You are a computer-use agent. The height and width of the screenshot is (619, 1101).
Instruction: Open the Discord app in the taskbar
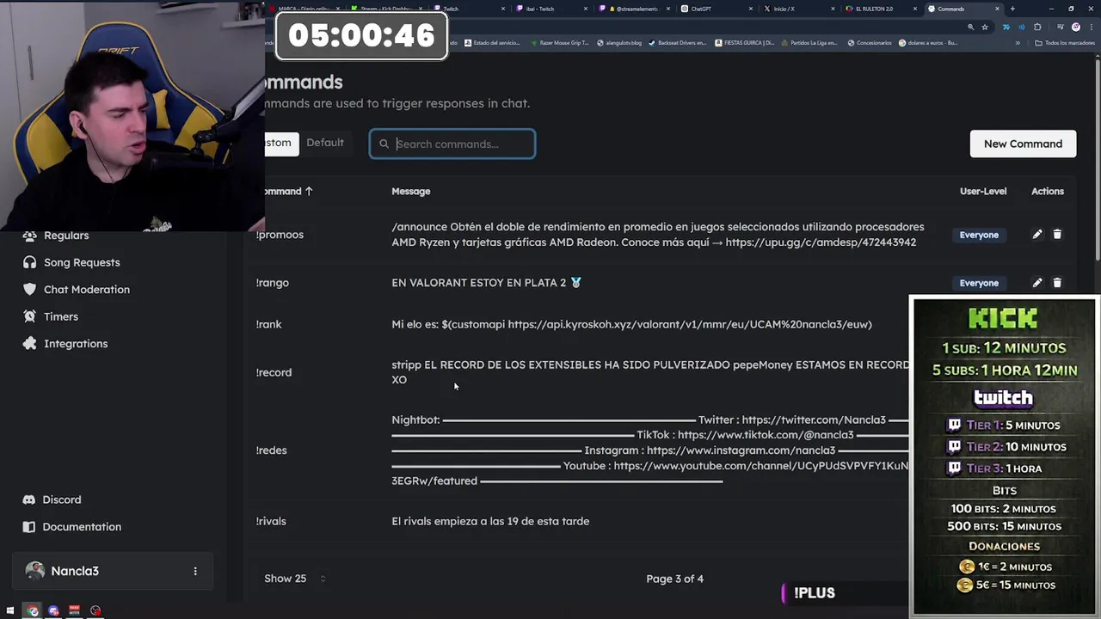[53, 611]
